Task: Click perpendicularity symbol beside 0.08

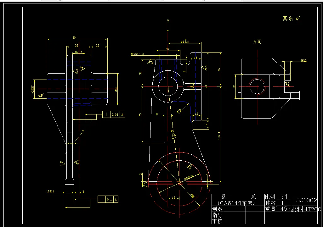Action: click(x=106, y=115)
